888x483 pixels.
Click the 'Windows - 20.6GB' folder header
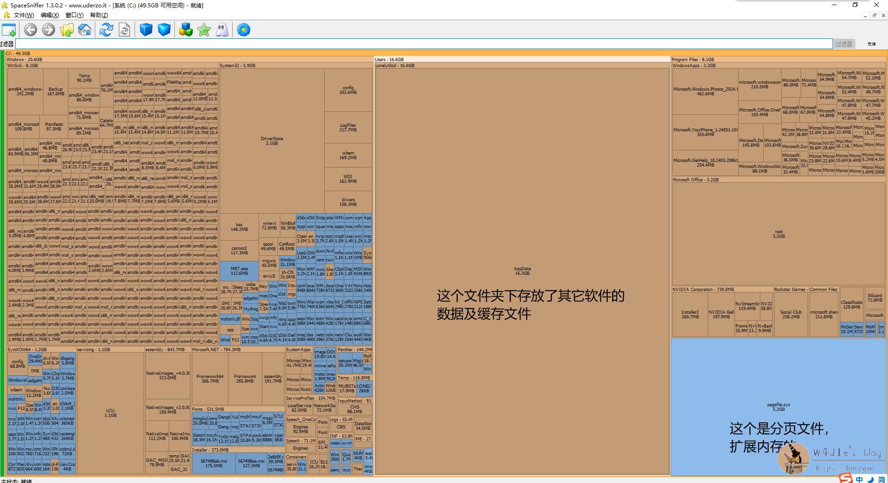(190, 60)
